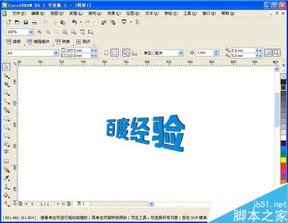Click the 贴齐 snap button
This screenshot has width=288, height=223.
(x=83, y=41)
